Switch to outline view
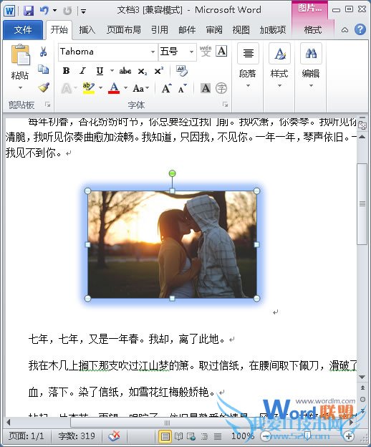 coord(204,436)
